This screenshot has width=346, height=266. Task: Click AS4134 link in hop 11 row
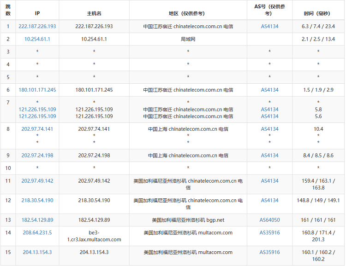click(270, 181)
